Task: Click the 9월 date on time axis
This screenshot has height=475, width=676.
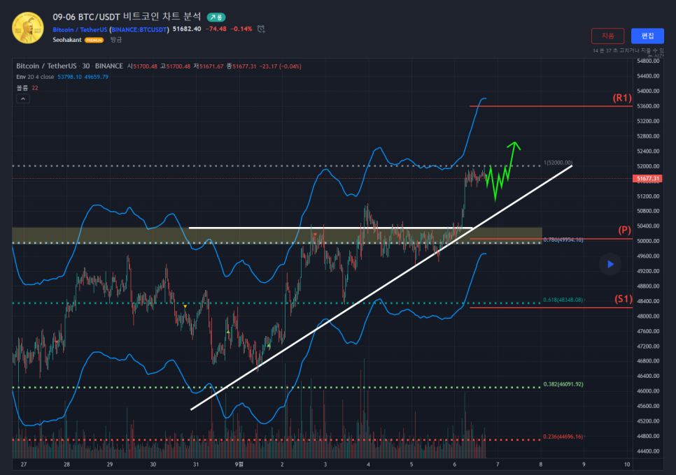Action: coord(239,464)
